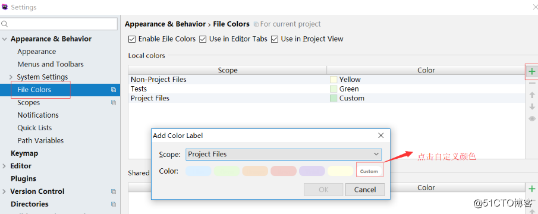Image resolution: width=538 pixels, height=214 pixels.
Task: Toggle Enable File Colors checkbox
Action: tap(132, 39)
